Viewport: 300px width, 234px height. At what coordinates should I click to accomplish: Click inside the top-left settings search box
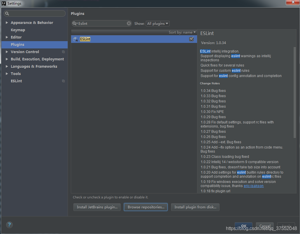[34, 13]
